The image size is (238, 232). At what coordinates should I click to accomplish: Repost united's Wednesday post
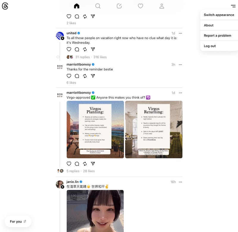(x=85, y=49)
